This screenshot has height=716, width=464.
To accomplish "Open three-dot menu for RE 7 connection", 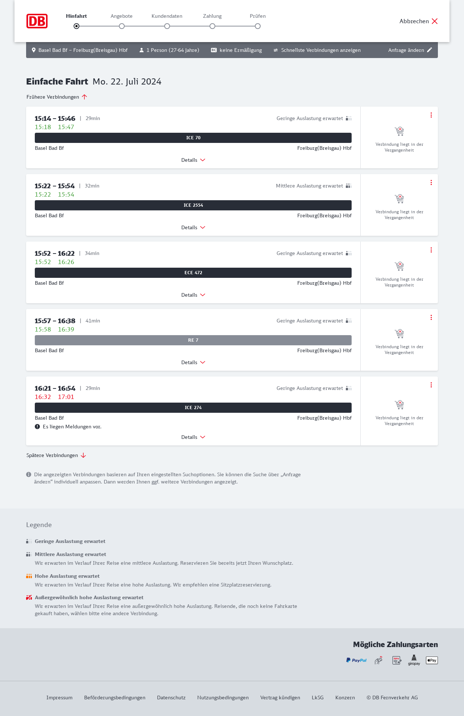I will coord(431,317).
